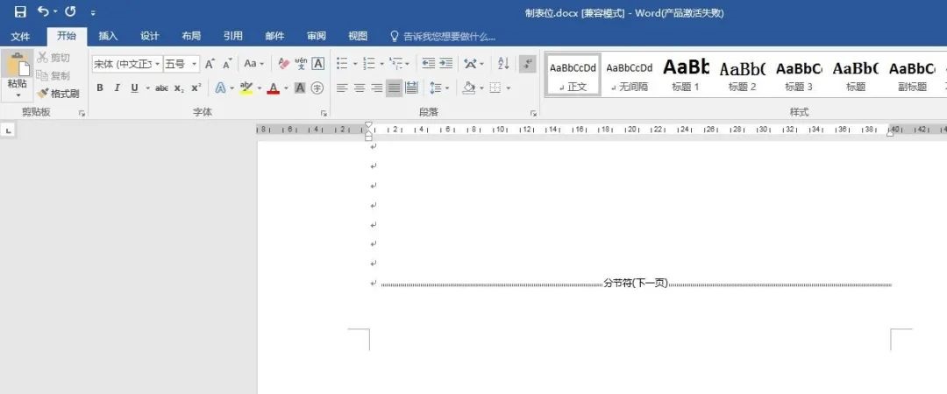
Task: Sort text with A-Z icon
Action: (503, 63)
